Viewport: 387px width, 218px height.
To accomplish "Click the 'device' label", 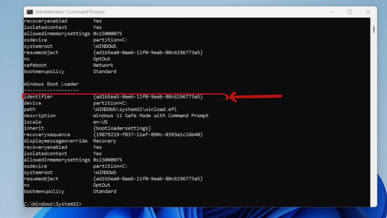I will click(x=33, y=103).
